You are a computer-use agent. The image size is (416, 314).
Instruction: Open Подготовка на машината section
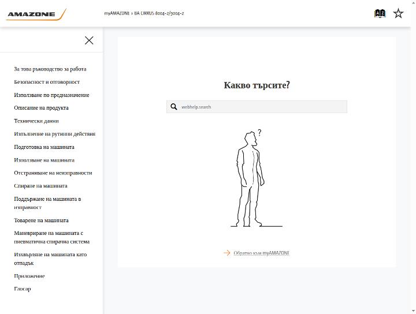click(x=44, y=147)
